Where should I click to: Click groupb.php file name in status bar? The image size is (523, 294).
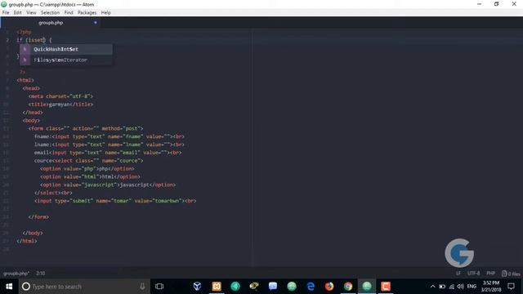16,274
